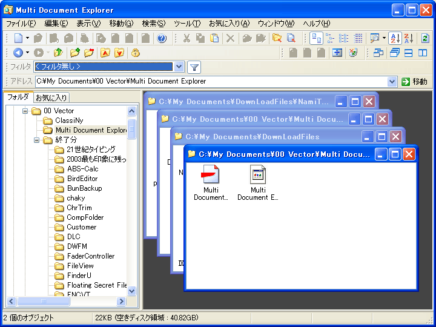This screenshot has width=436, height=327.
Task: Switch to list view mode
Action: point(344,38)
